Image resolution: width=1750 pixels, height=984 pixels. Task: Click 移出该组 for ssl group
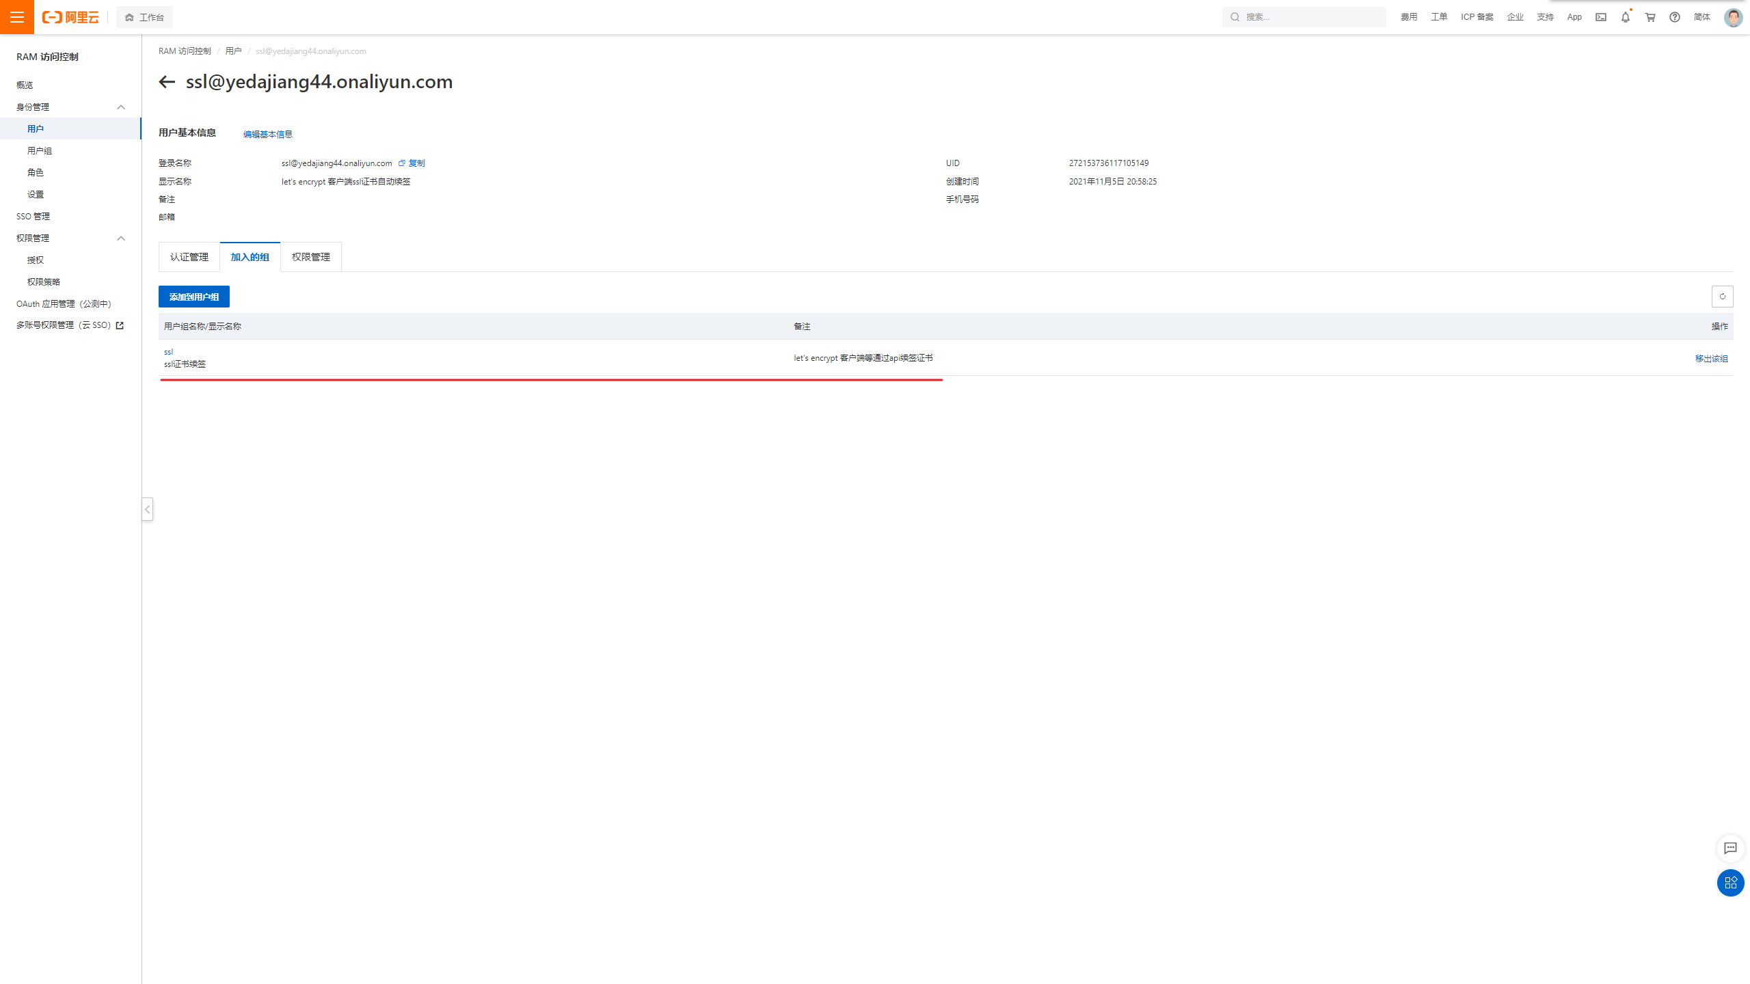(x=1711, y=359)
